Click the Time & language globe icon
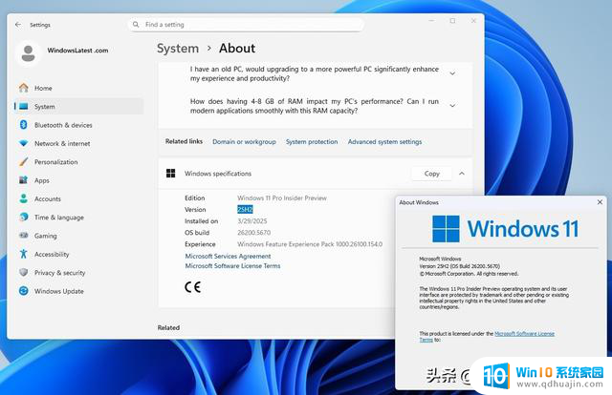The width and height of the screenshot is (612, 395). (23, 217)
